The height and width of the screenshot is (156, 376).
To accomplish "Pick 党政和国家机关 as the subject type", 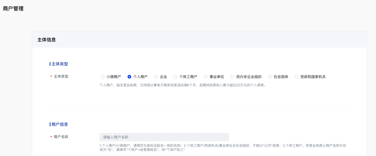I will (297, 77).
